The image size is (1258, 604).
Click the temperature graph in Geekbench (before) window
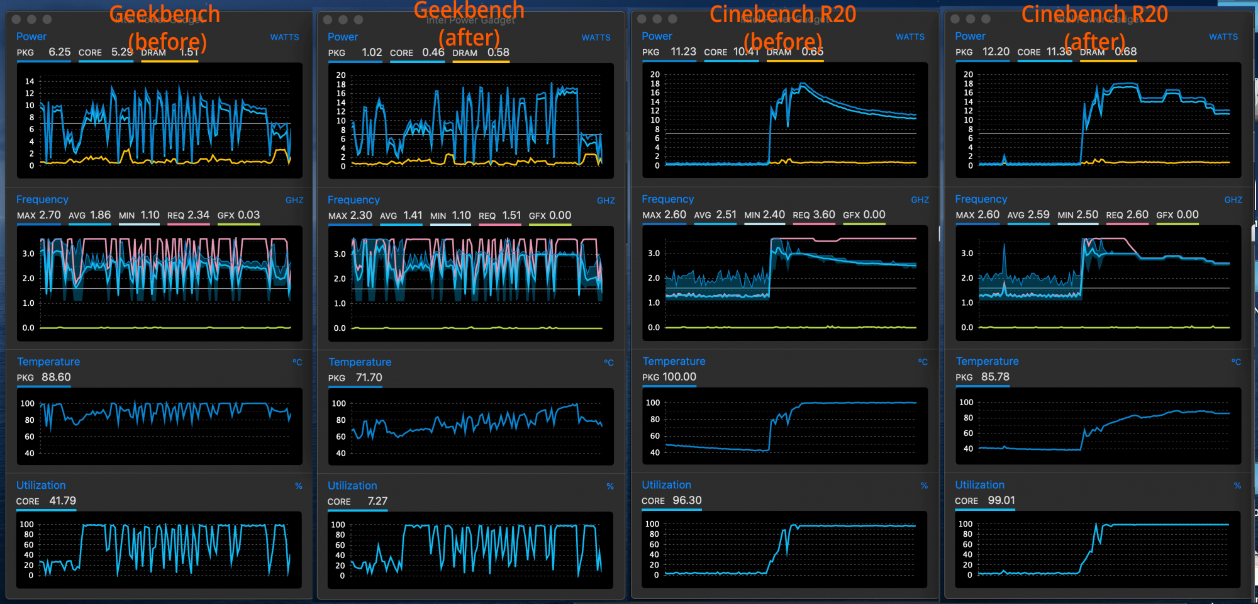click(159, 427)
